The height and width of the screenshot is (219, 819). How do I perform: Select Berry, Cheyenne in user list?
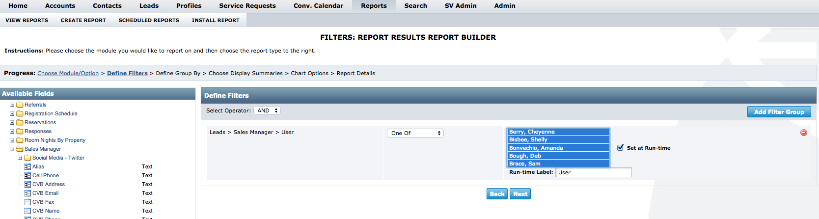[x=558, y=132]
